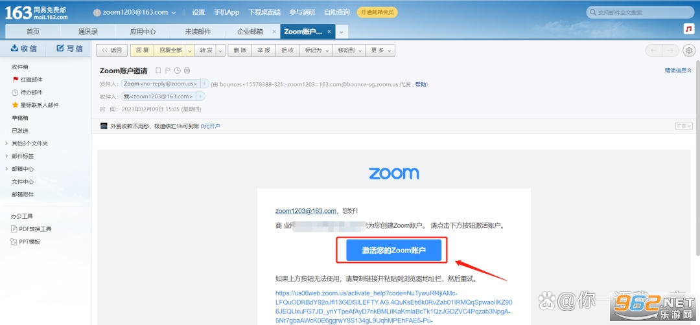
Task: Switch to the 通讯录 tab
Action: [88, 32]
